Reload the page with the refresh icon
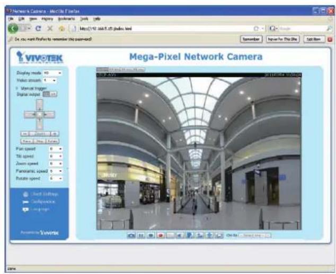The height and width of the screenshot is (274, 336). tap(38, 28)
